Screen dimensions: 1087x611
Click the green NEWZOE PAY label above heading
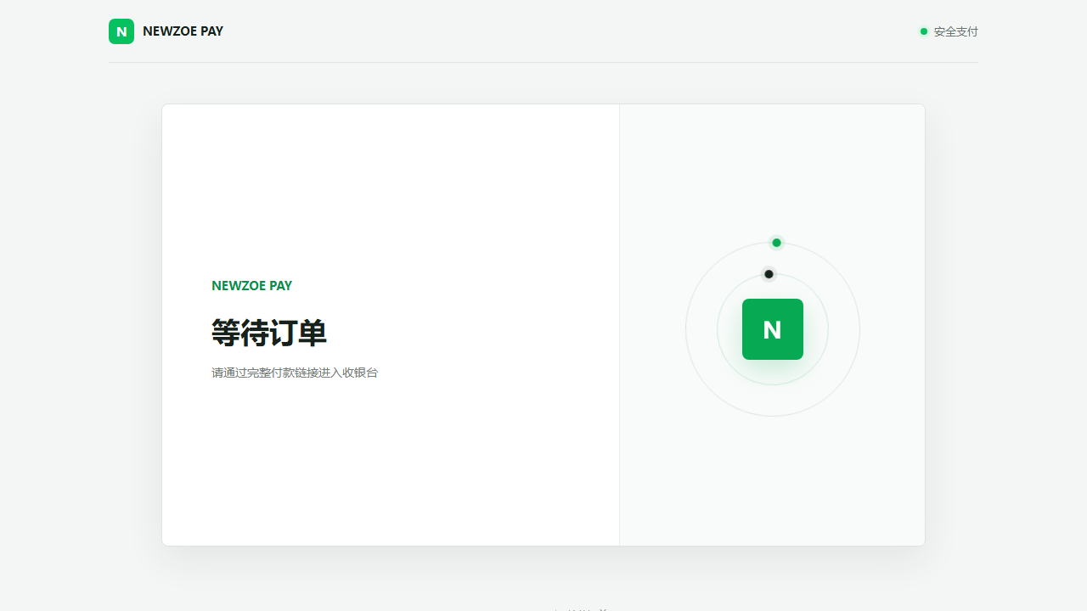coord(251,286)
